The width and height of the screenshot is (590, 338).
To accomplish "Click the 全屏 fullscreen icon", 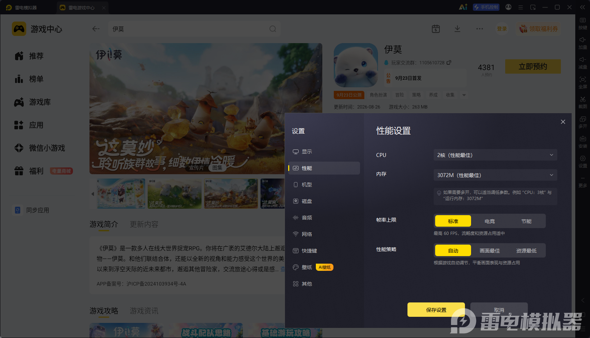I will (x=583, y=82).
